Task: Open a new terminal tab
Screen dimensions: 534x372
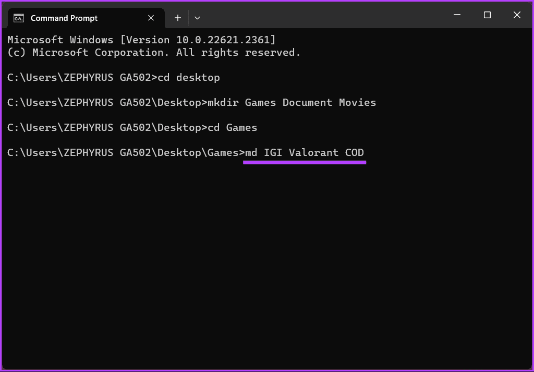Action: pos(177,18)
